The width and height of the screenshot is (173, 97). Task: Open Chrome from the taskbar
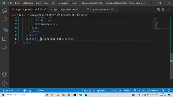click(x=69, y=95)
